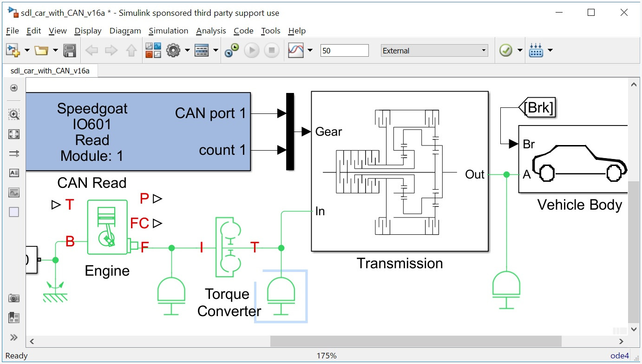The image size is (642, 364).
Task: Open the Simulation menu
Action: point(168,31)
